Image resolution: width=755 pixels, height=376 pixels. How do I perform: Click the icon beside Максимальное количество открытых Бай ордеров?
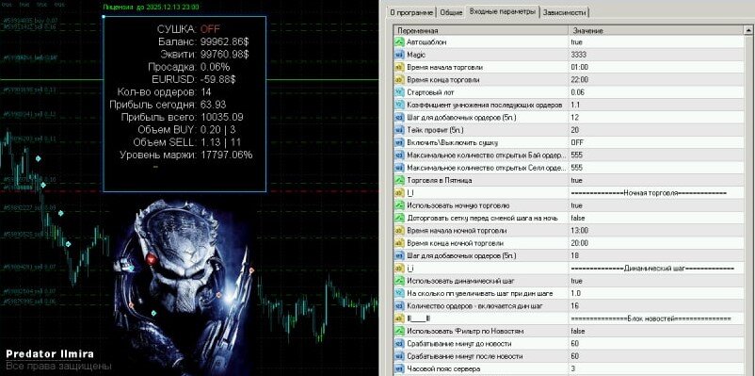pyautogui.click(x=399, y=155)
